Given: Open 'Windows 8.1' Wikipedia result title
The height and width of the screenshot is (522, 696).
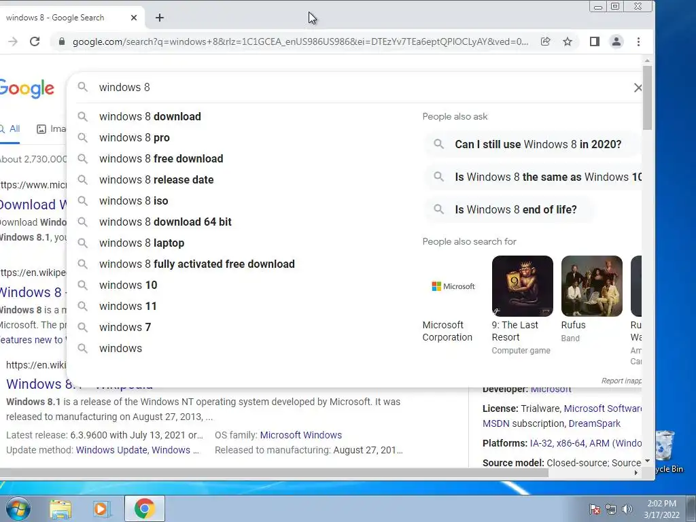Looking at the screenshot, I should (80, 384).
